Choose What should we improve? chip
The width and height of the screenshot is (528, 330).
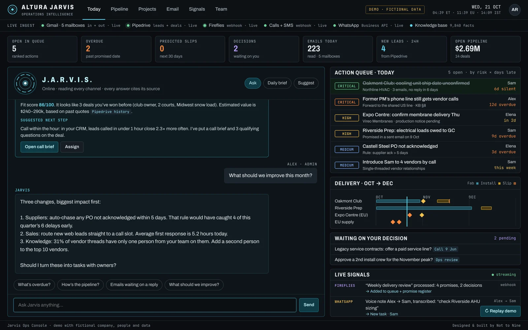pos(194,285)
